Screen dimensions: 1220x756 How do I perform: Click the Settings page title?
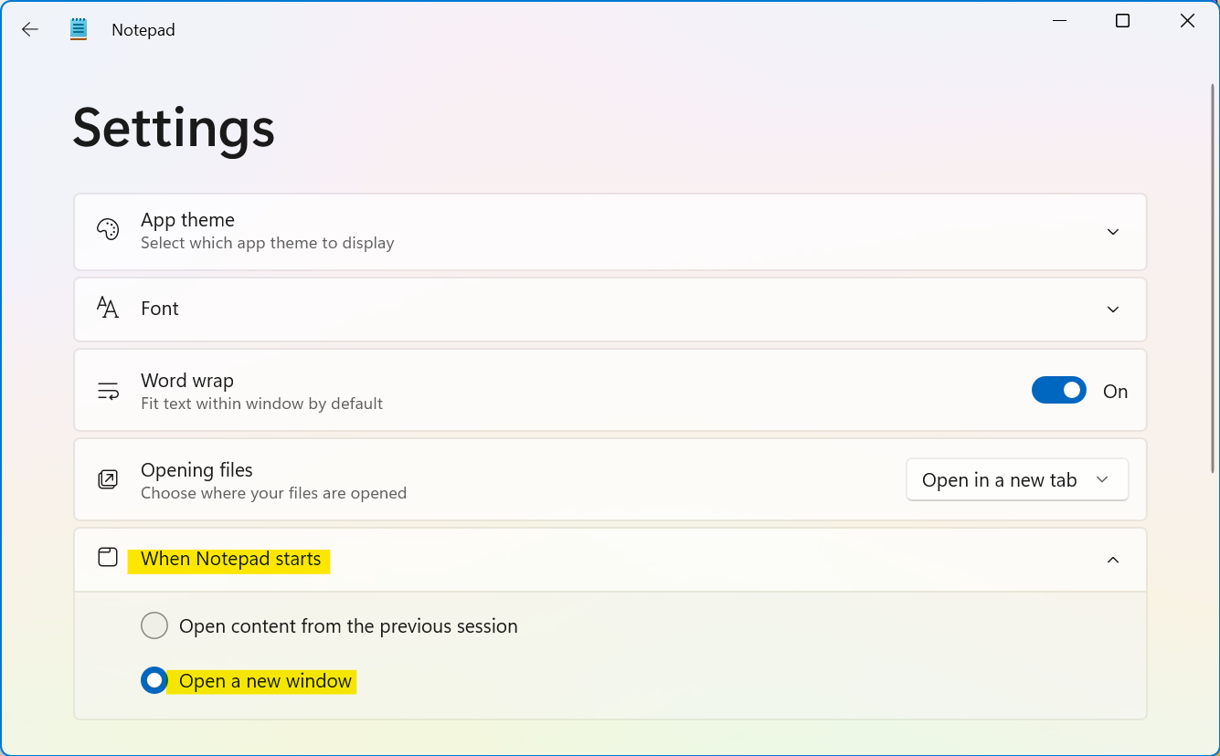click(174, 128)
